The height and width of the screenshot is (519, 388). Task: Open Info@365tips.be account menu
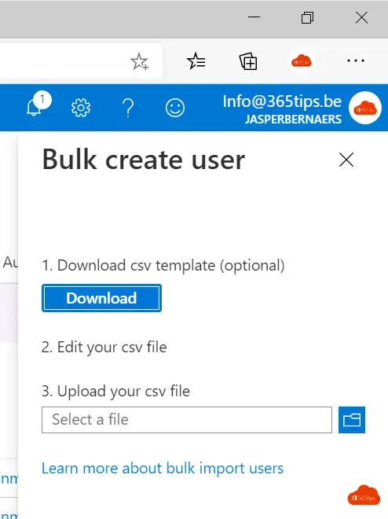[282, 101]
